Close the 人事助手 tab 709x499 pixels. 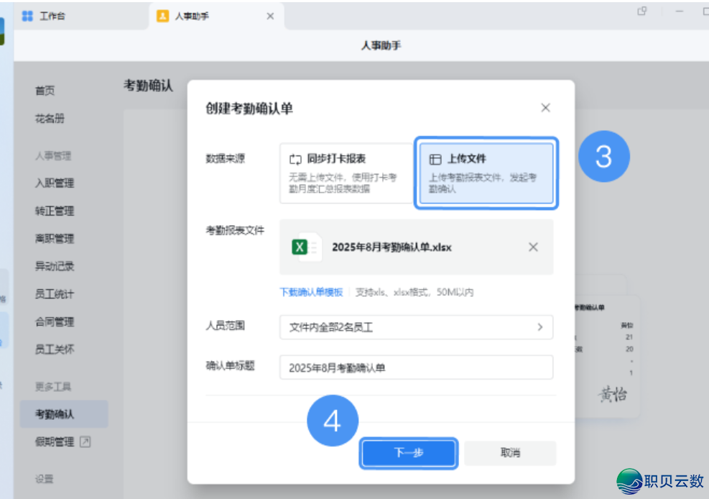click(x=270, y=16)
